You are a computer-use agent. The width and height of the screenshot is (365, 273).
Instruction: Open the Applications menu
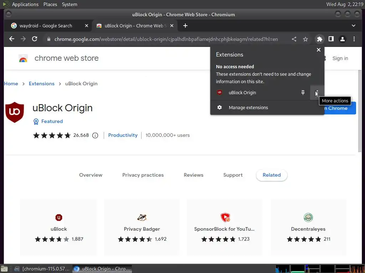(25, 4)
